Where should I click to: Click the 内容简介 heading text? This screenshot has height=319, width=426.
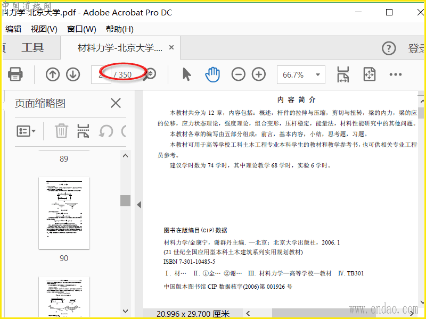coord(296,100)
